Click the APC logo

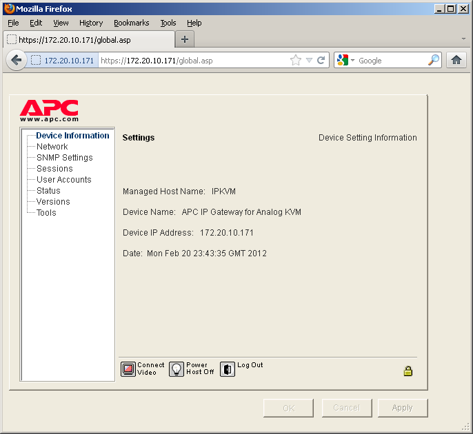tap(49, 109)
